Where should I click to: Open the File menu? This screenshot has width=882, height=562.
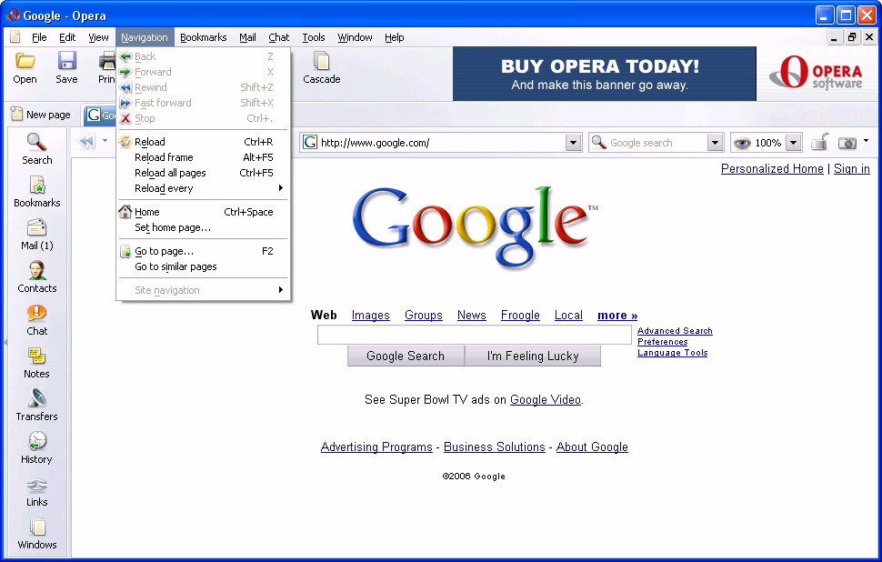point(39,37)
